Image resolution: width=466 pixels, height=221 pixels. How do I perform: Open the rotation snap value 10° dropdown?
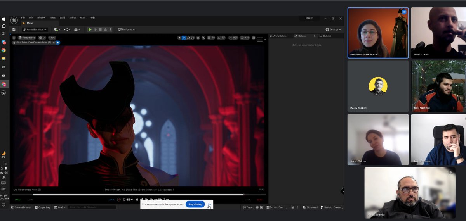click(223, 38)
